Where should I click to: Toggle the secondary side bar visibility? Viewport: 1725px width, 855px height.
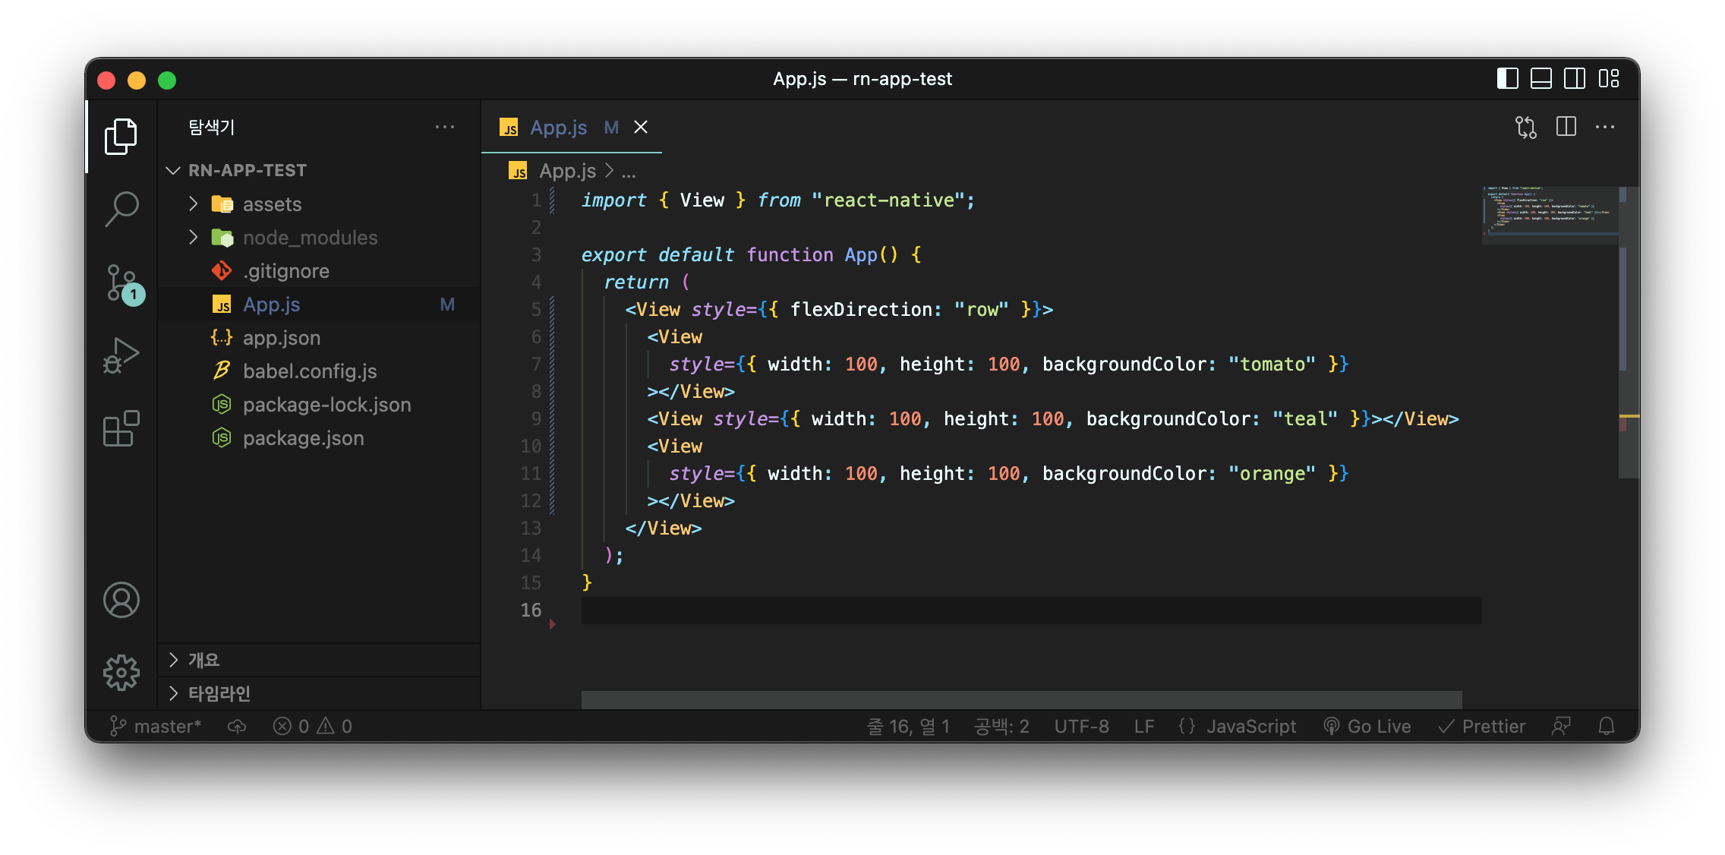click(1574, 79)
